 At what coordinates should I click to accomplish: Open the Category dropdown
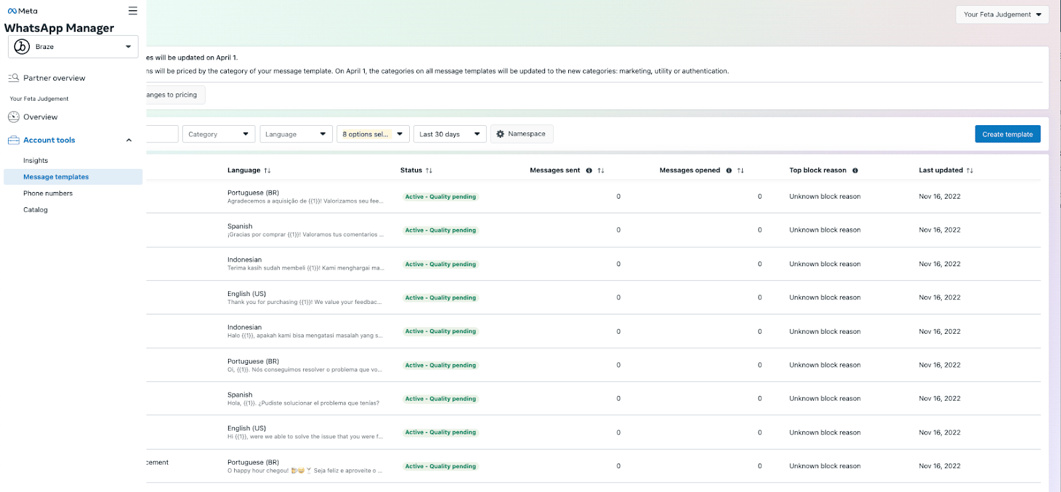click(x=219, y=134)
